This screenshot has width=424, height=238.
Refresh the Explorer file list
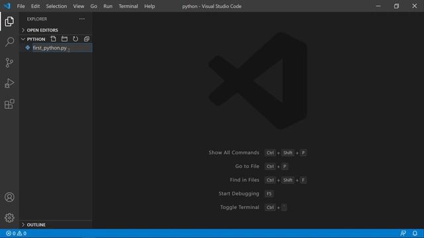coord(76,39)
